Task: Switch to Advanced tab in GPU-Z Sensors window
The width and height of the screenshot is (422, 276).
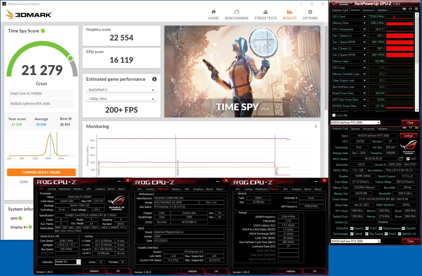Action: (x=368, y=10)
